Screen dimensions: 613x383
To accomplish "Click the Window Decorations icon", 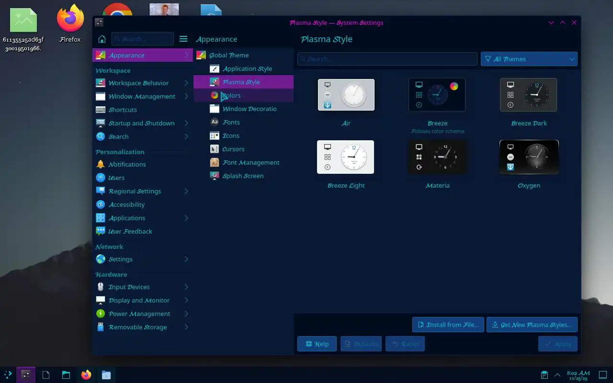I will coord(215,109).
